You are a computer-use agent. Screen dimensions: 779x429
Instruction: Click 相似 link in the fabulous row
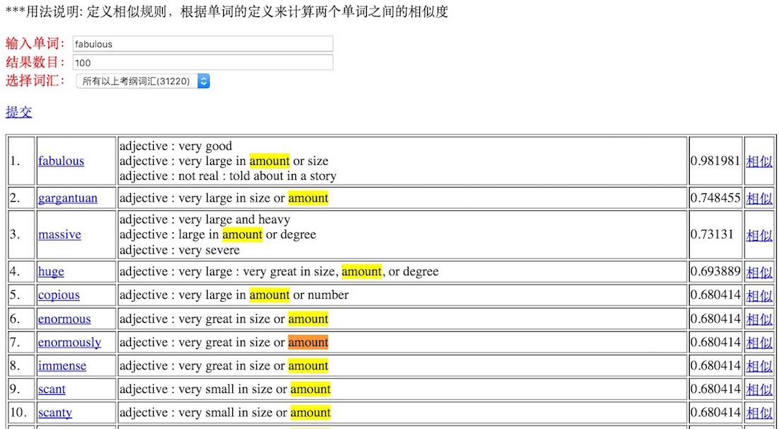[759, 161]
